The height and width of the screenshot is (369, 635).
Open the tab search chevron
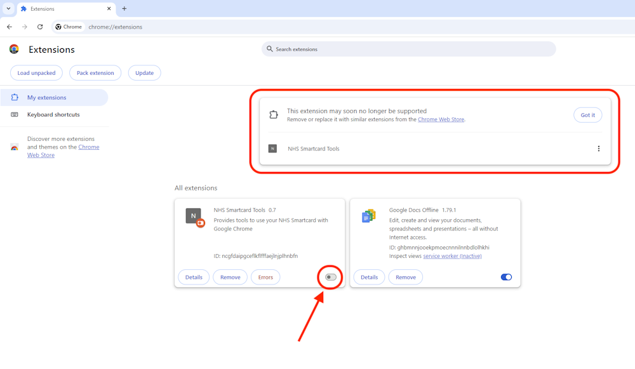8,8
